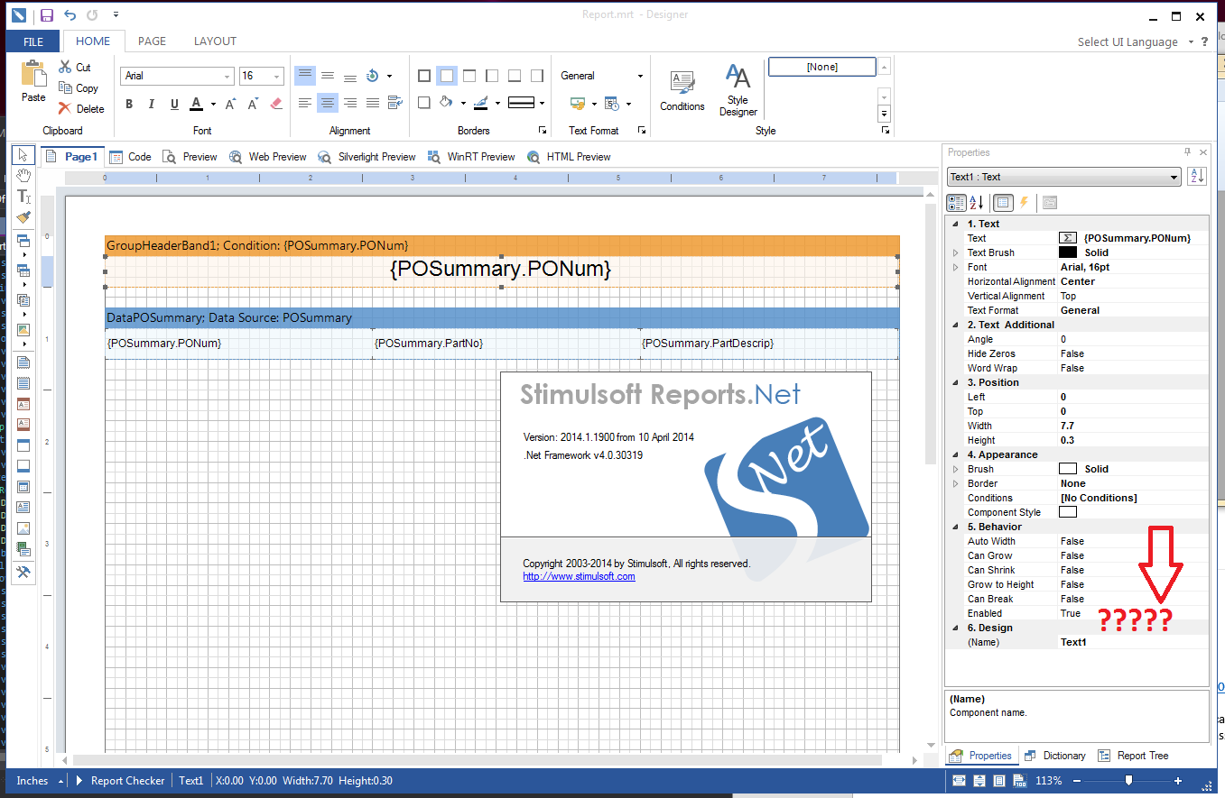This screenshot has height=798, width=1225.
Task: Align text to the left
Action: click(x=305, y=104)
